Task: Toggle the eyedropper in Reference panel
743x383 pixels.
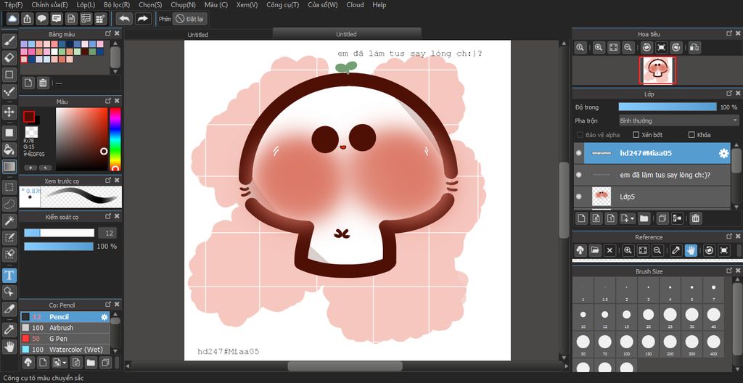Action: 676,250
